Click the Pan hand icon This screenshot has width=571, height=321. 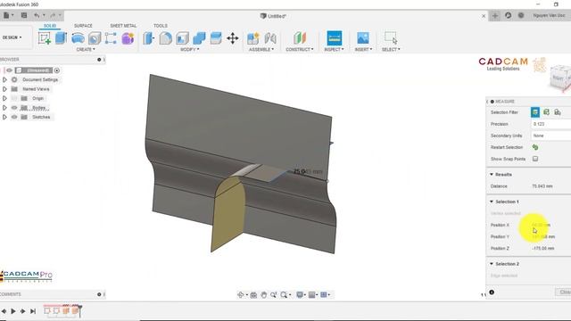point(264,295)
